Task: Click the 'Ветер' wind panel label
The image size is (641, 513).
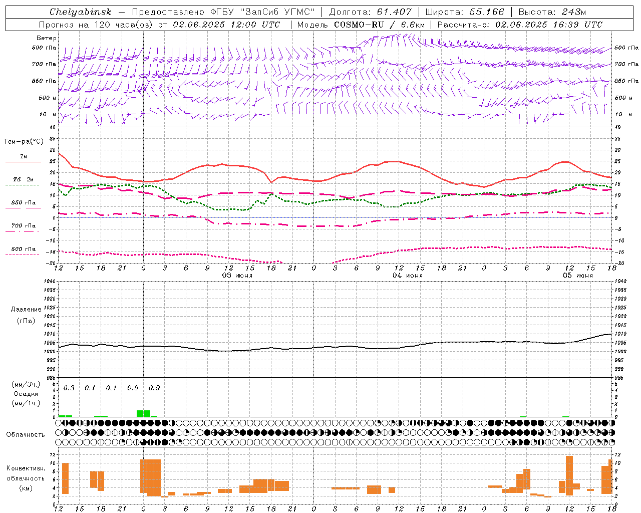Action: click(47, 38)
